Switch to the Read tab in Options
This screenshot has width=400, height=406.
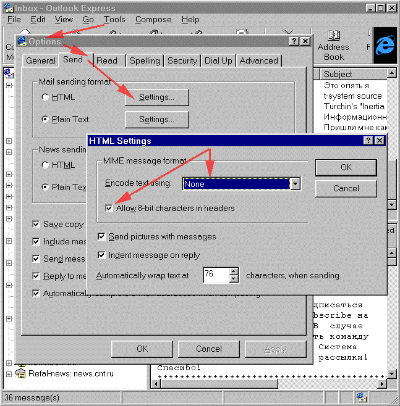click(109, 60)
